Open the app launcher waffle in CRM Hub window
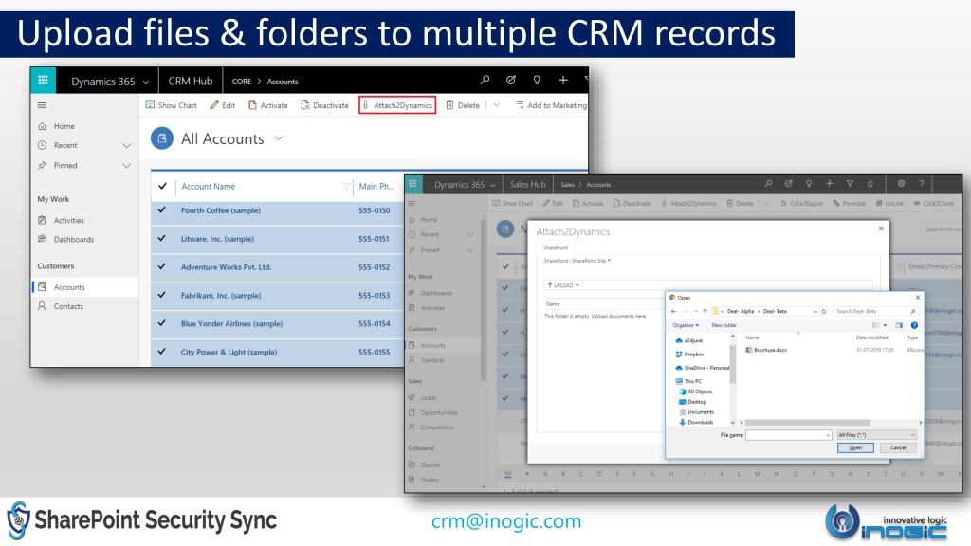This screenshot has height=546, width=971. (x=43, y=81)
